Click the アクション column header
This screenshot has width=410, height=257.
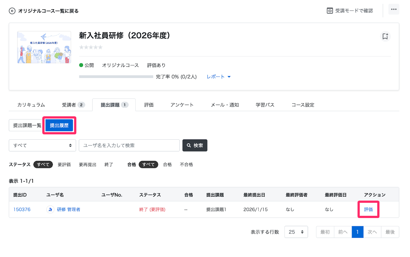[375, 195]
